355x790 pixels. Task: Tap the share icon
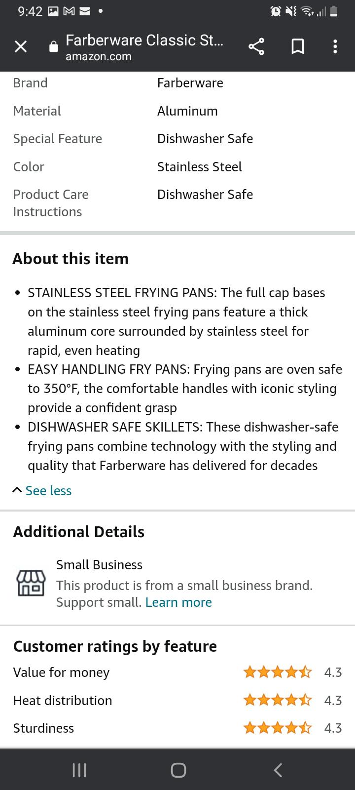point(256,47)
